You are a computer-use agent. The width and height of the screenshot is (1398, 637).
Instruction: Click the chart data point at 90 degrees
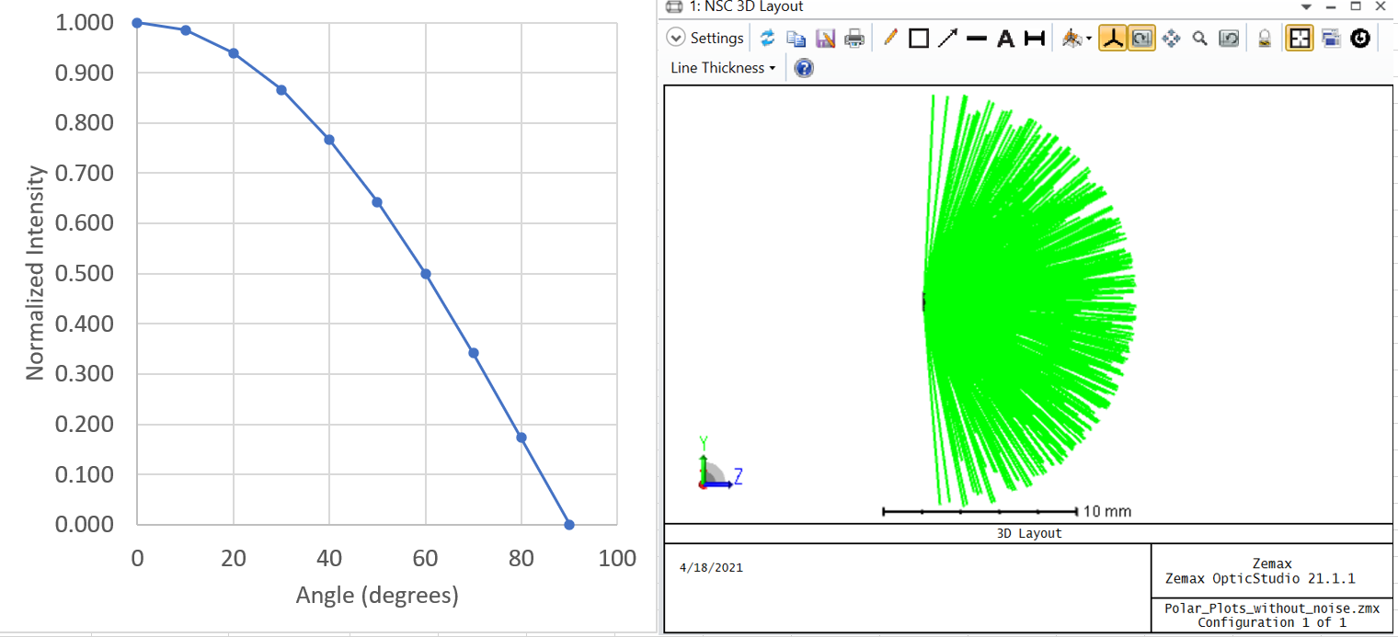click(x=569, y=525)
